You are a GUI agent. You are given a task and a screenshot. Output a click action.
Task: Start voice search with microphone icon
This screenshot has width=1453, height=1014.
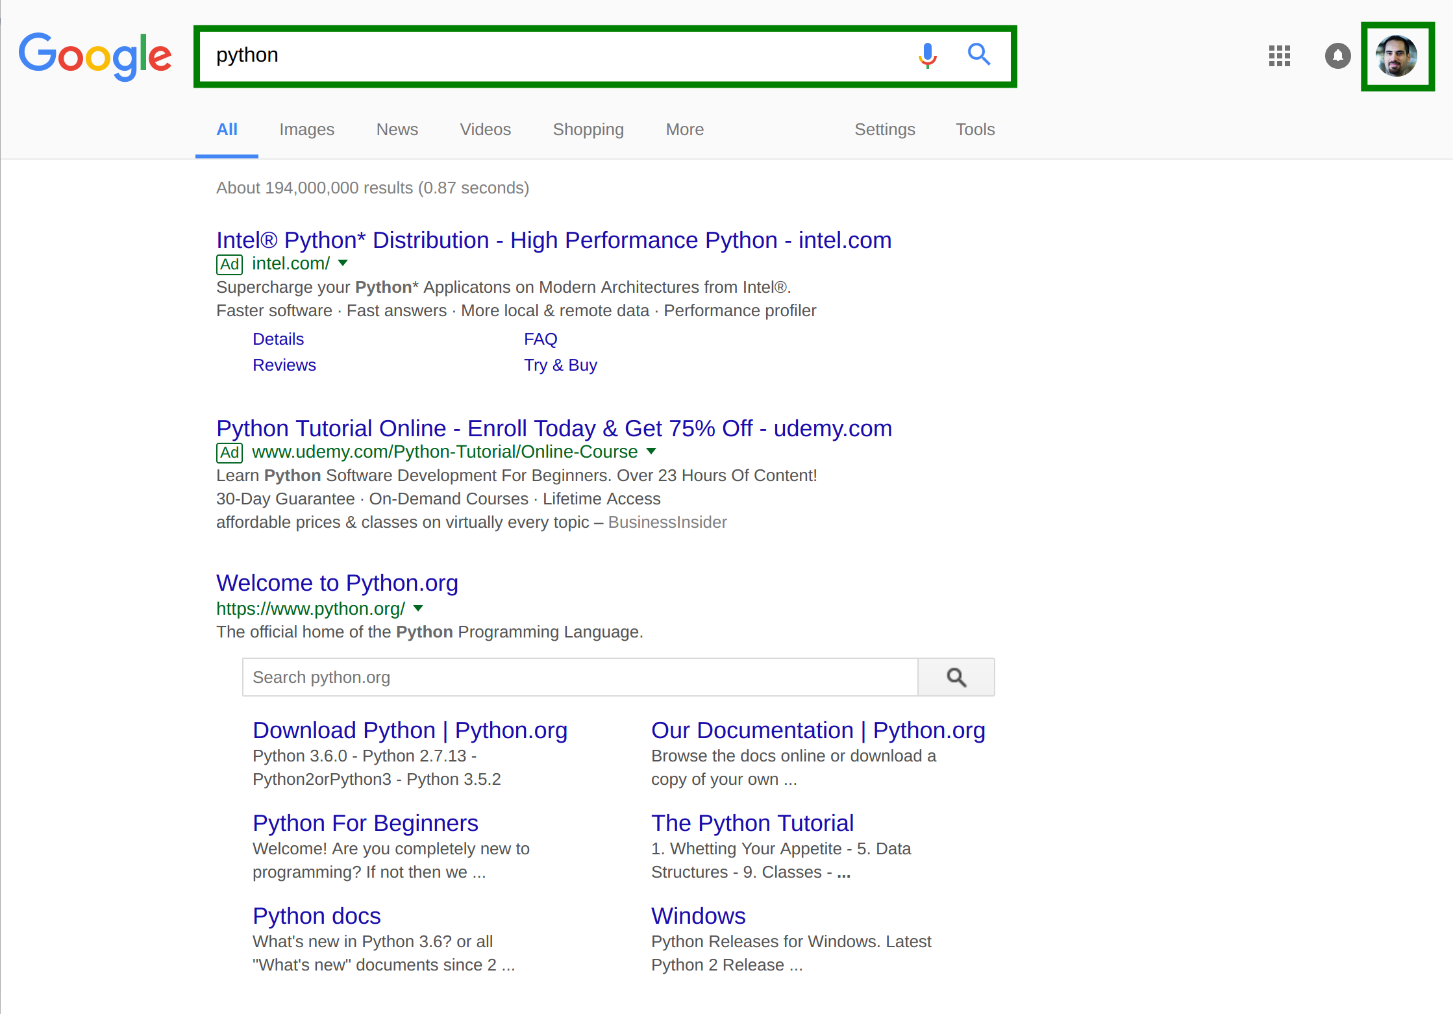click(x=928, y=55)
